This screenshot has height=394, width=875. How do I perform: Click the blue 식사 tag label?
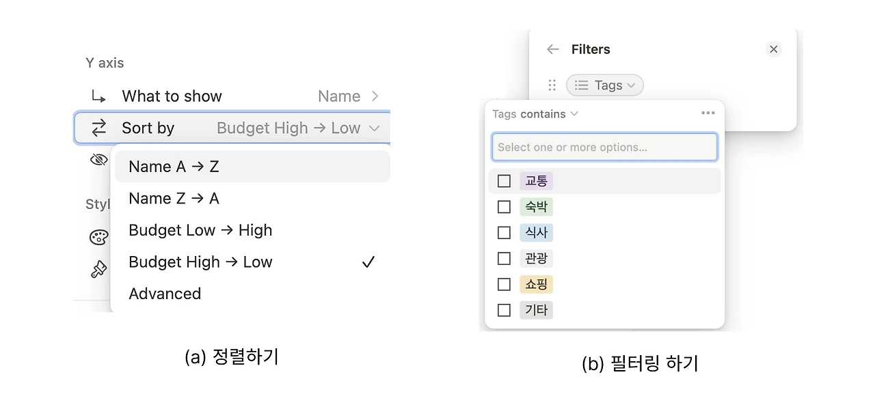[x=536, y=233]
